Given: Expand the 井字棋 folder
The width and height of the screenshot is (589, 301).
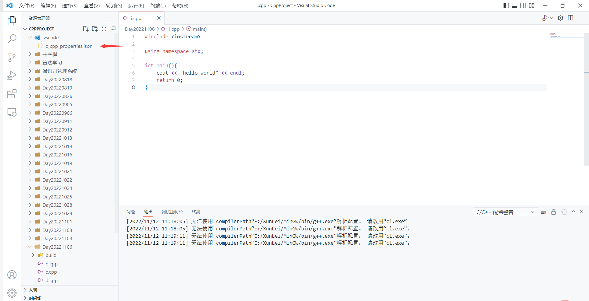Looking at the screenshot, I should (x=30, y=54).
